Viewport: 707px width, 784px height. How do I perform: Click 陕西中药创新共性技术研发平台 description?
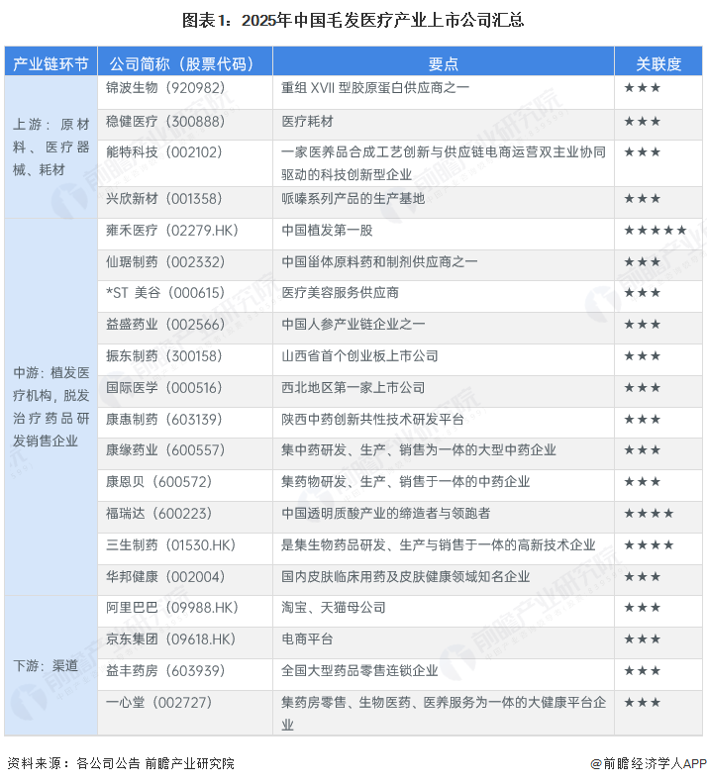tap(372, 419)
